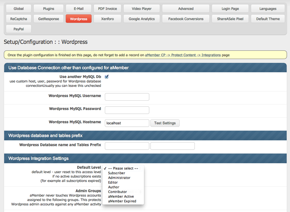Open the Global settings tab
Screen dimensions: 290x212
point(18,9)
